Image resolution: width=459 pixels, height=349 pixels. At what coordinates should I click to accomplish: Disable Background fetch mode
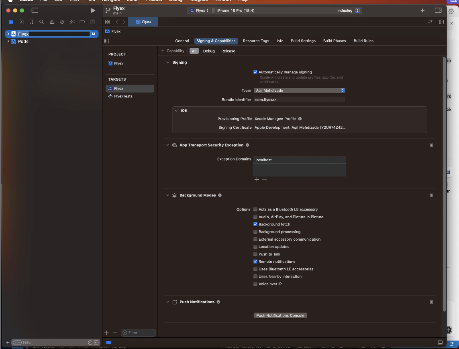pos(255,224)
